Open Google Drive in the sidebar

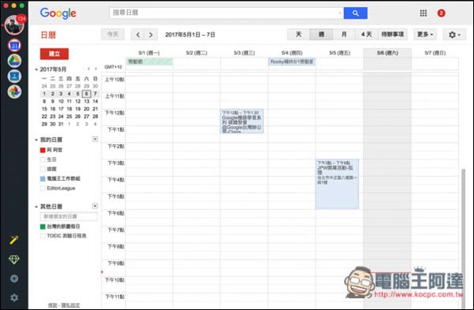point(14,61)
